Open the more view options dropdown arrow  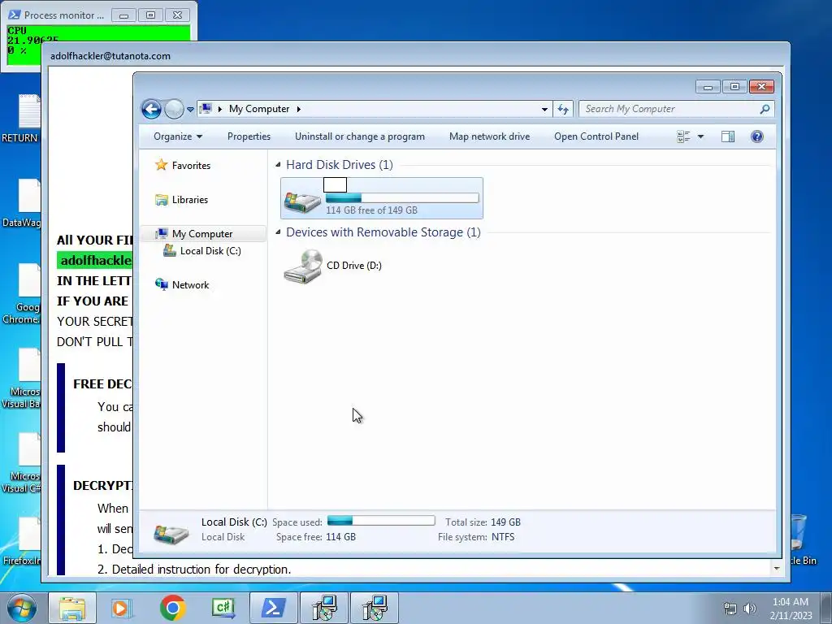(x=700, y=136)
